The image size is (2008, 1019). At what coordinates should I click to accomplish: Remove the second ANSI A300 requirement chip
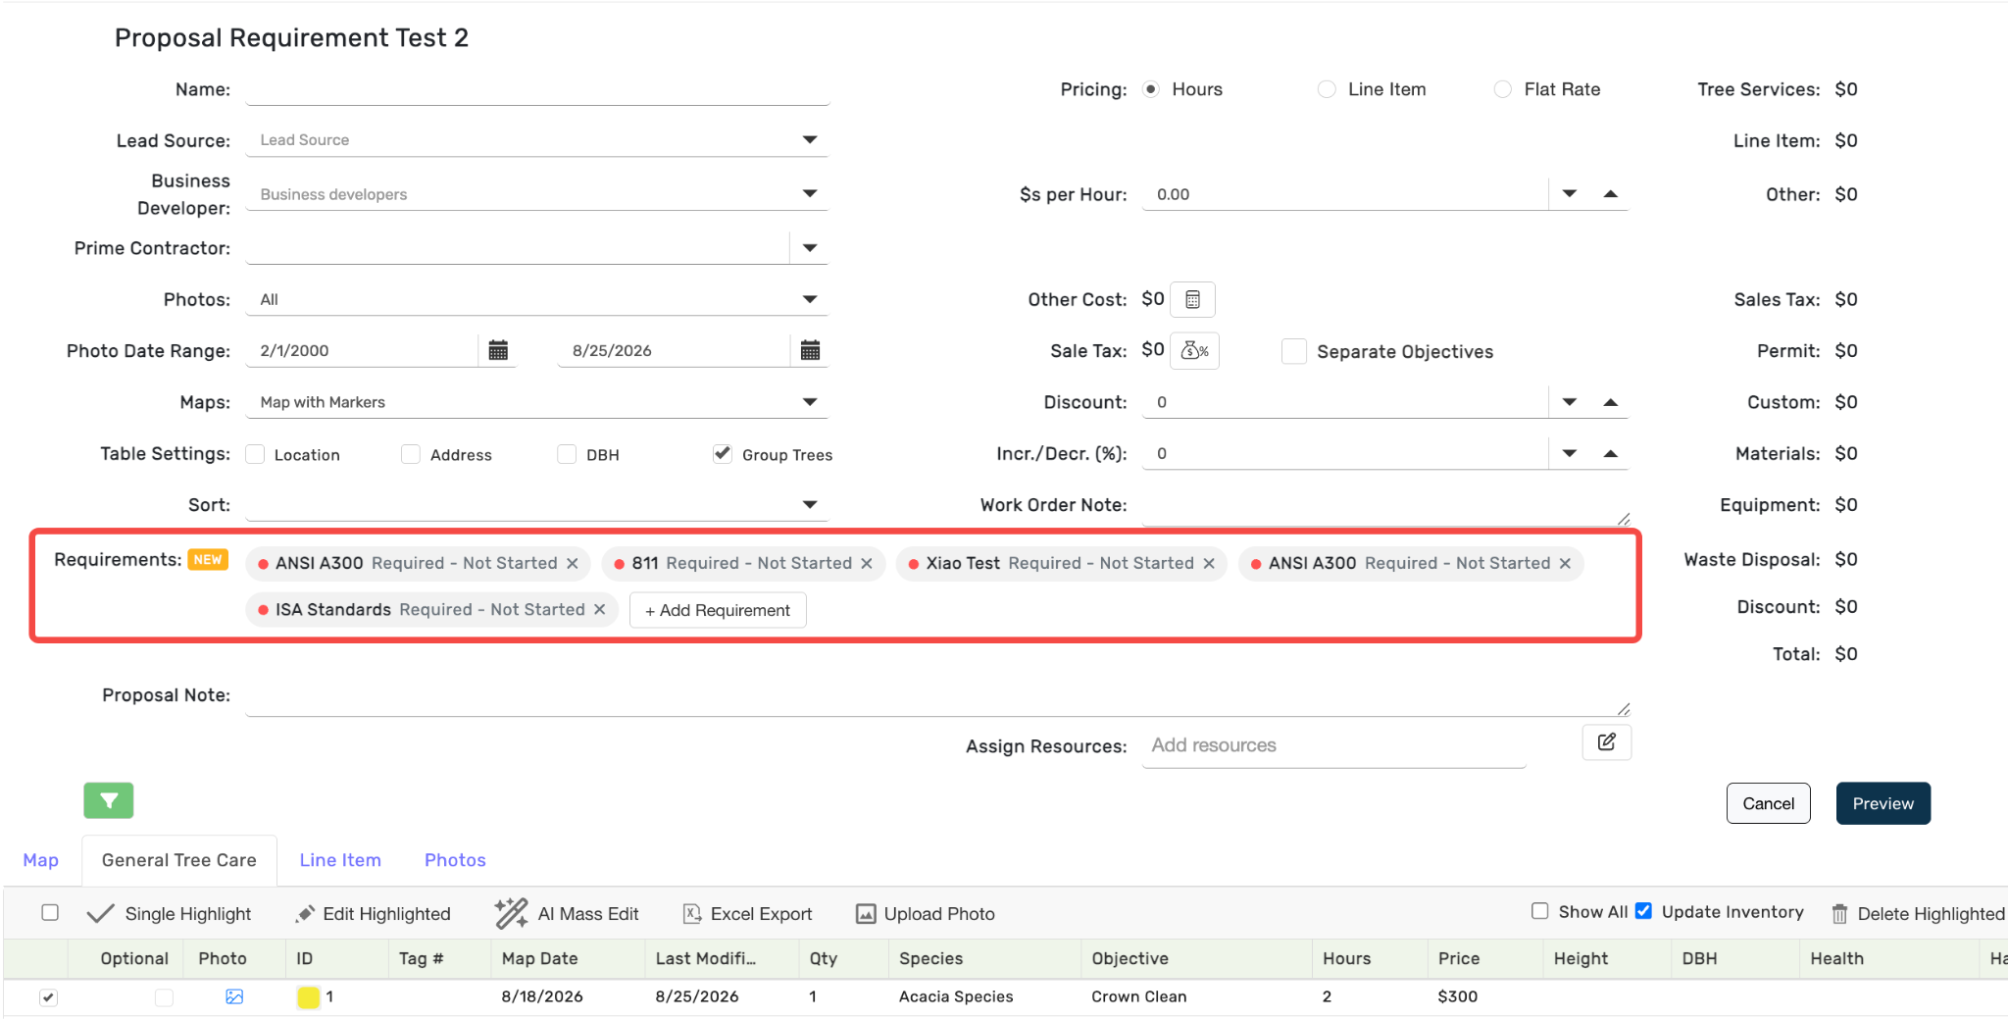(x=1565, y=563)
